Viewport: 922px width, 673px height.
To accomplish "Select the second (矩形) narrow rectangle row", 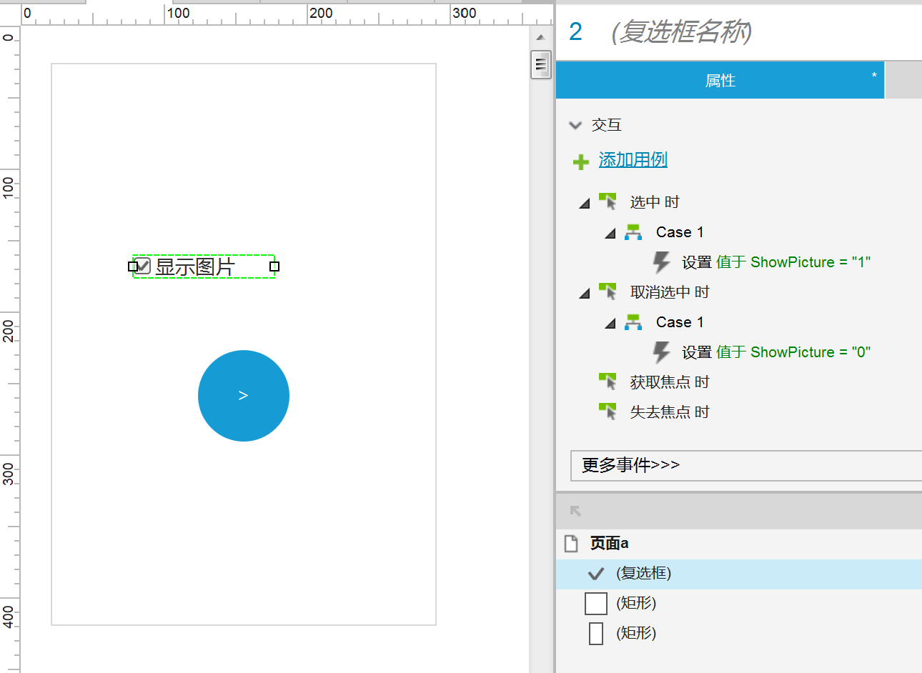I will (x=739, y=634).
